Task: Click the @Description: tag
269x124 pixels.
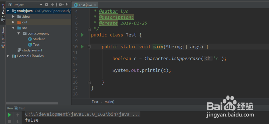Action: (x=116, y=17)
